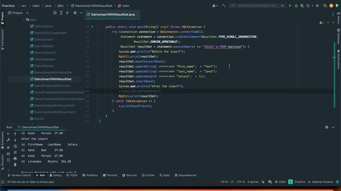
Task: Click the orange IDE updates circle icon
Action: pyautogui.click(x=331, y=6)
